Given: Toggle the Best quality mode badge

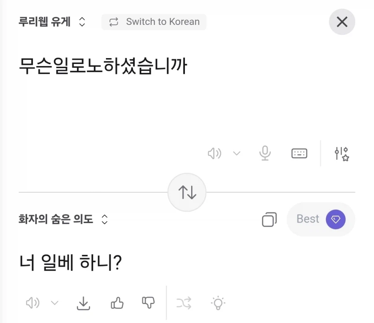Looking at the screenshot, I should 321,219.
